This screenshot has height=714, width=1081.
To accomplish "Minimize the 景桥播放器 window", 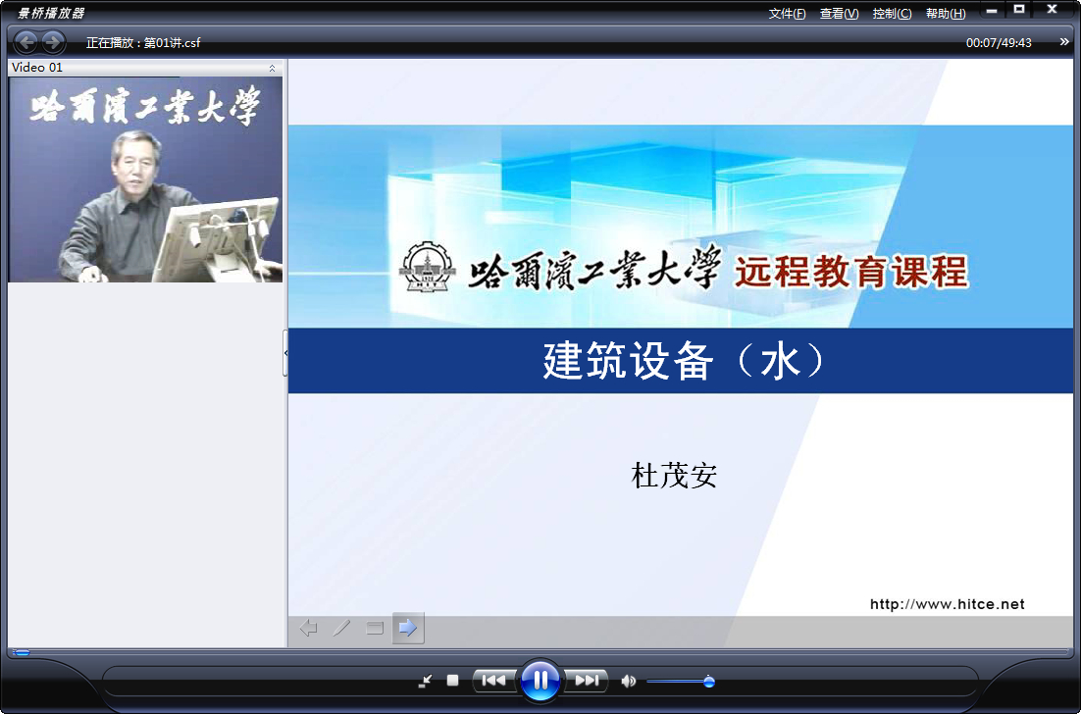I will [992, 11].
